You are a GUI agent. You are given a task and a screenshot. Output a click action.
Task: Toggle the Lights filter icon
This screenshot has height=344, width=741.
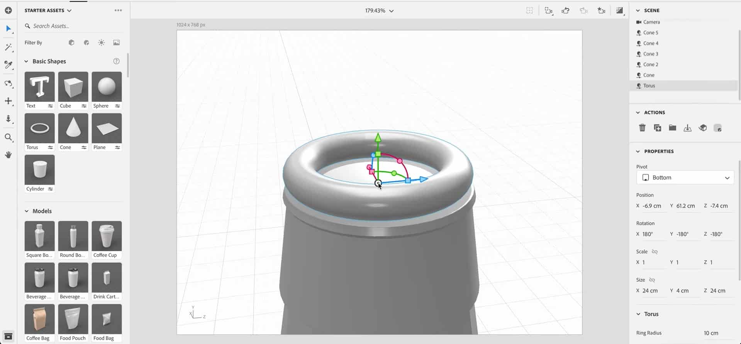[x=101, y=43]
